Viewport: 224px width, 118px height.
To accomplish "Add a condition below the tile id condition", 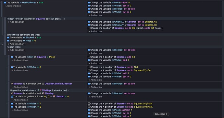I will click(20, 100).
